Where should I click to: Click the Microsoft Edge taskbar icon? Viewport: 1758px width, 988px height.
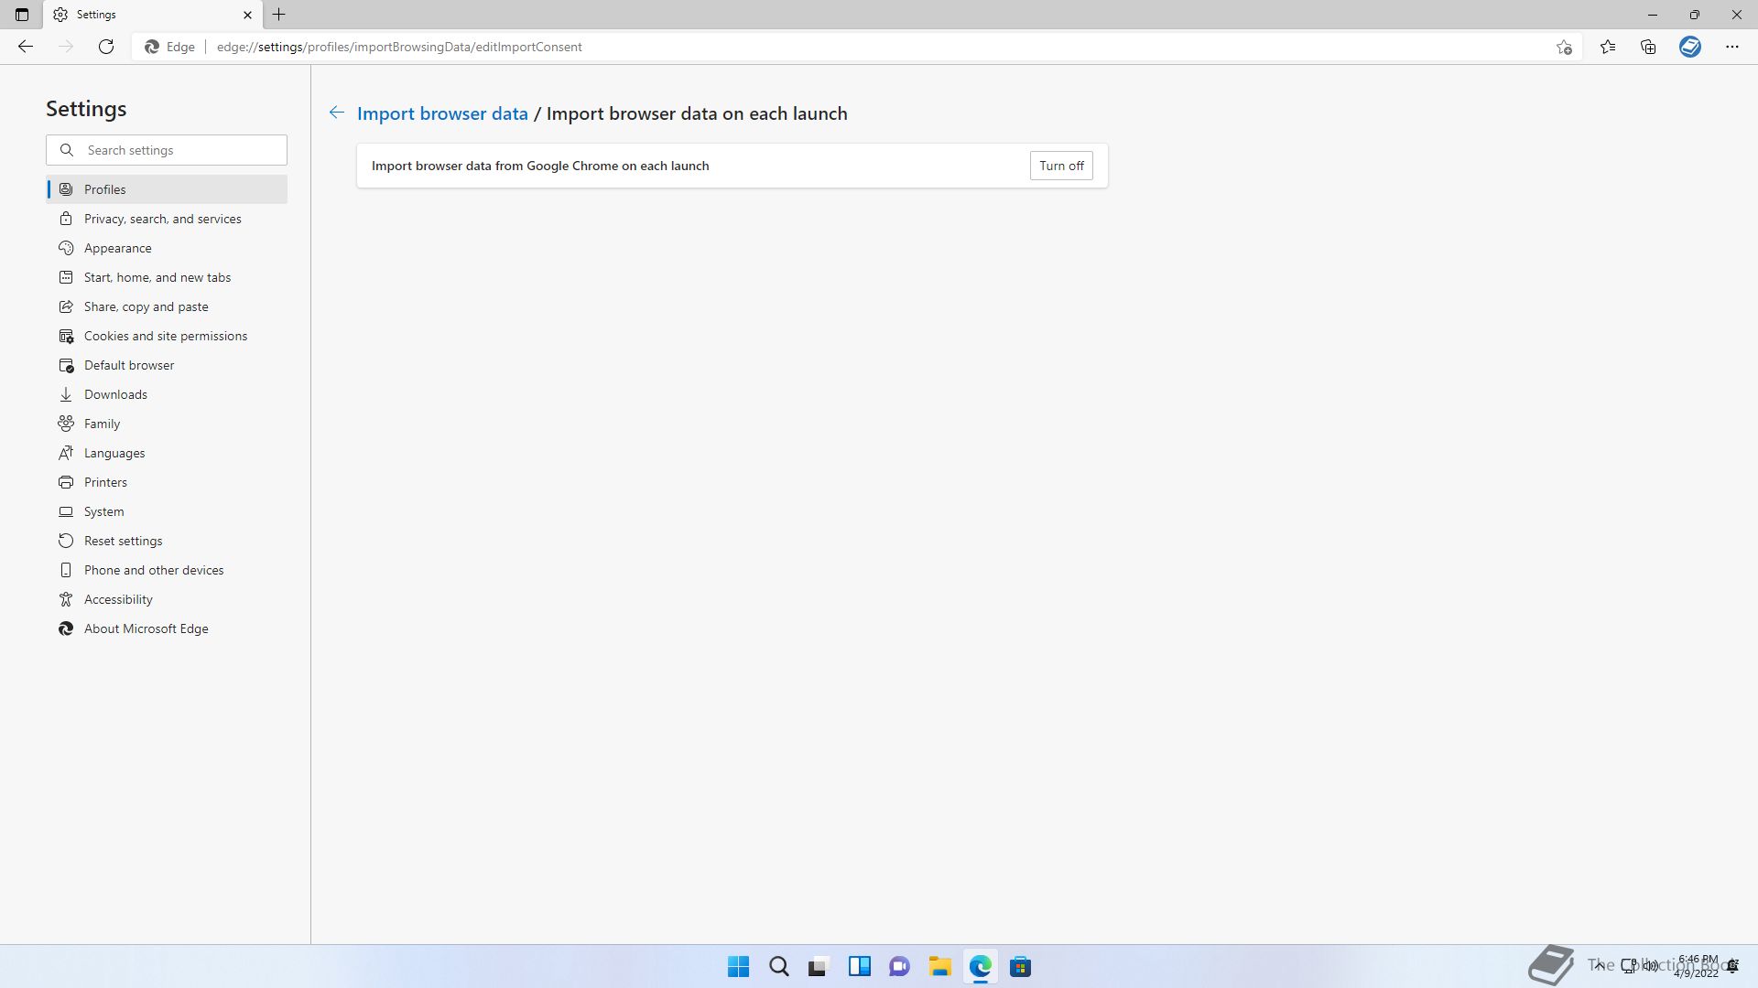[980, 966]
